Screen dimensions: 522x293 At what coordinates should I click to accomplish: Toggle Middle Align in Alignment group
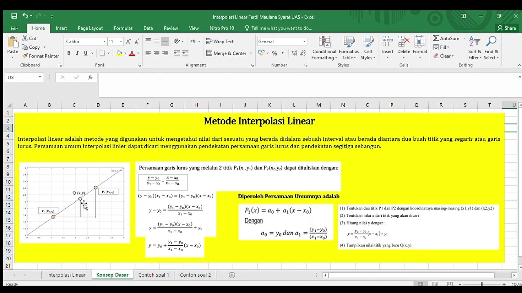click(157, 42)
